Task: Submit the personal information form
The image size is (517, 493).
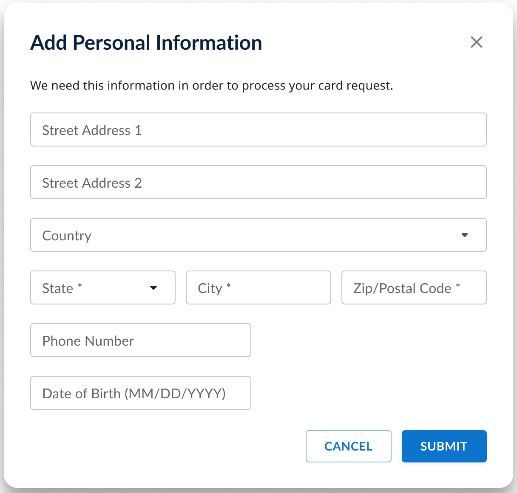Action: point(444,446)
